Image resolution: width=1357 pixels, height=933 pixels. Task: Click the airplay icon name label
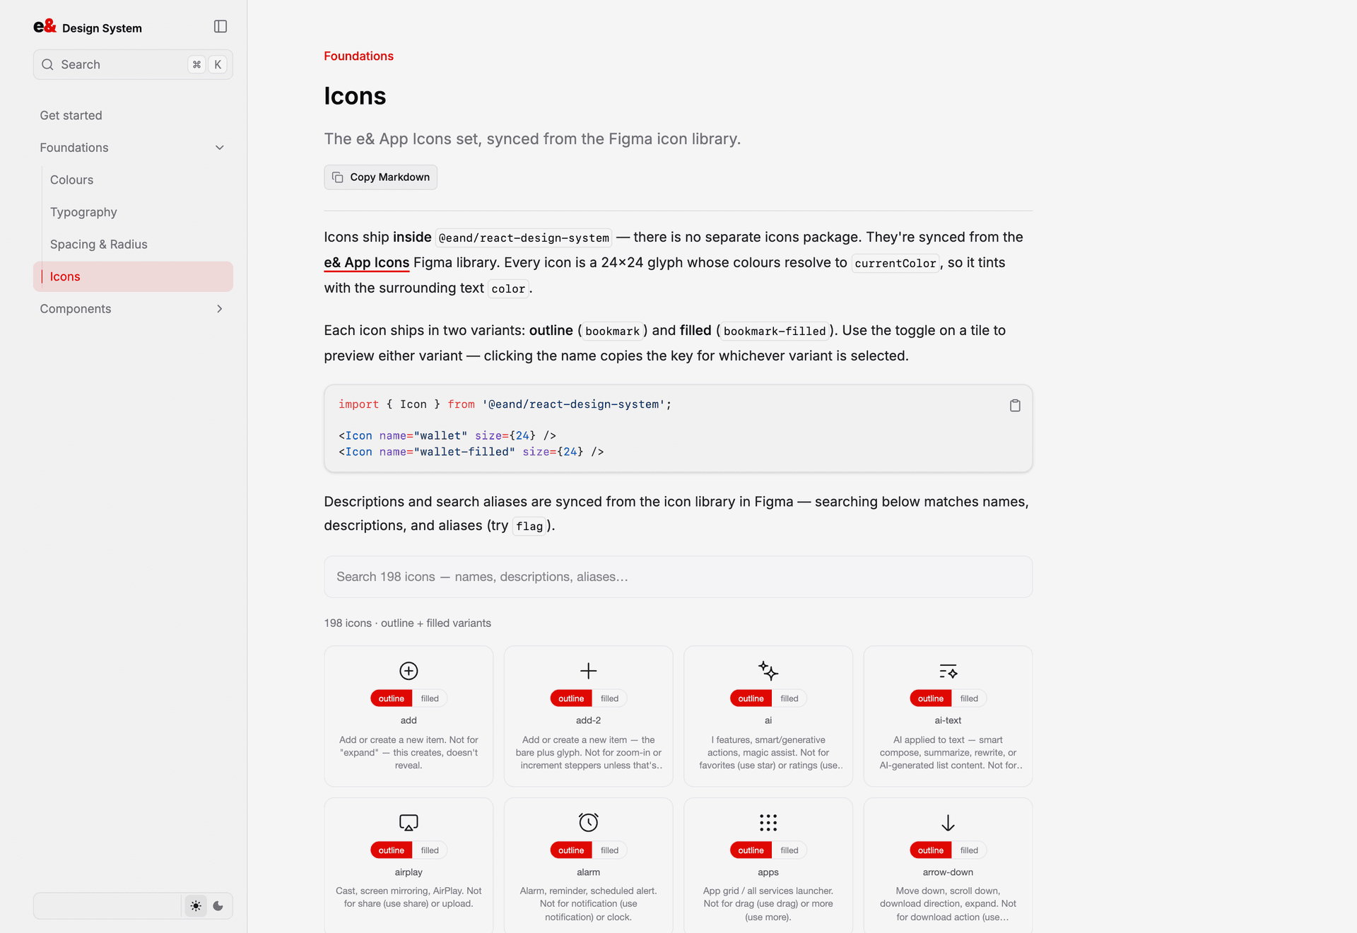coord(409,872)
